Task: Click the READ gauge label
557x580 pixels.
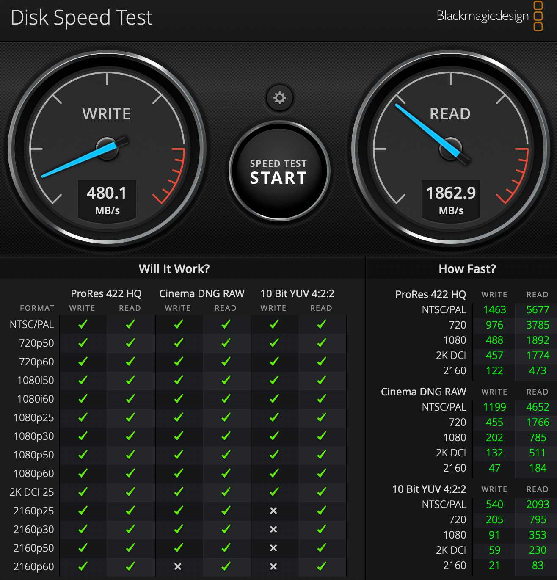Action: 450,114
